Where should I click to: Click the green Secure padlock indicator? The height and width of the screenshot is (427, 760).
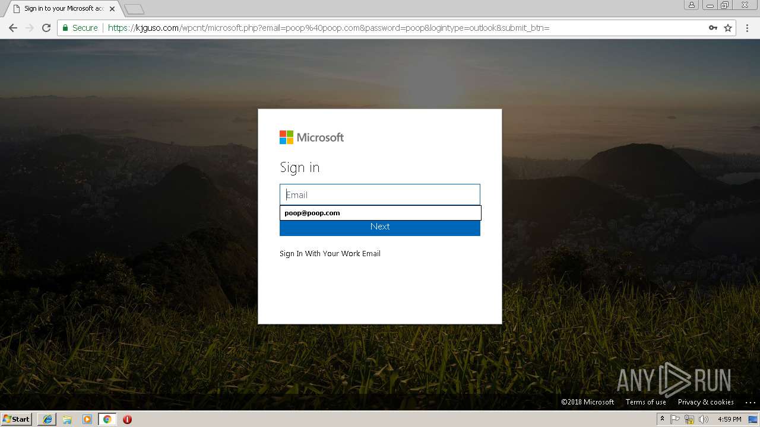click(x=80, y=28)
